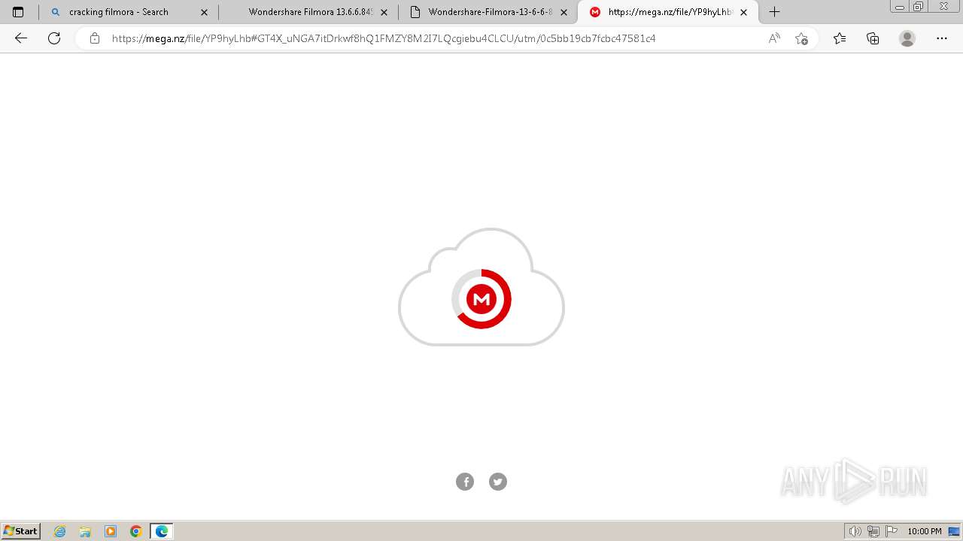
Task: Go back to previous page
Action: 21,38
